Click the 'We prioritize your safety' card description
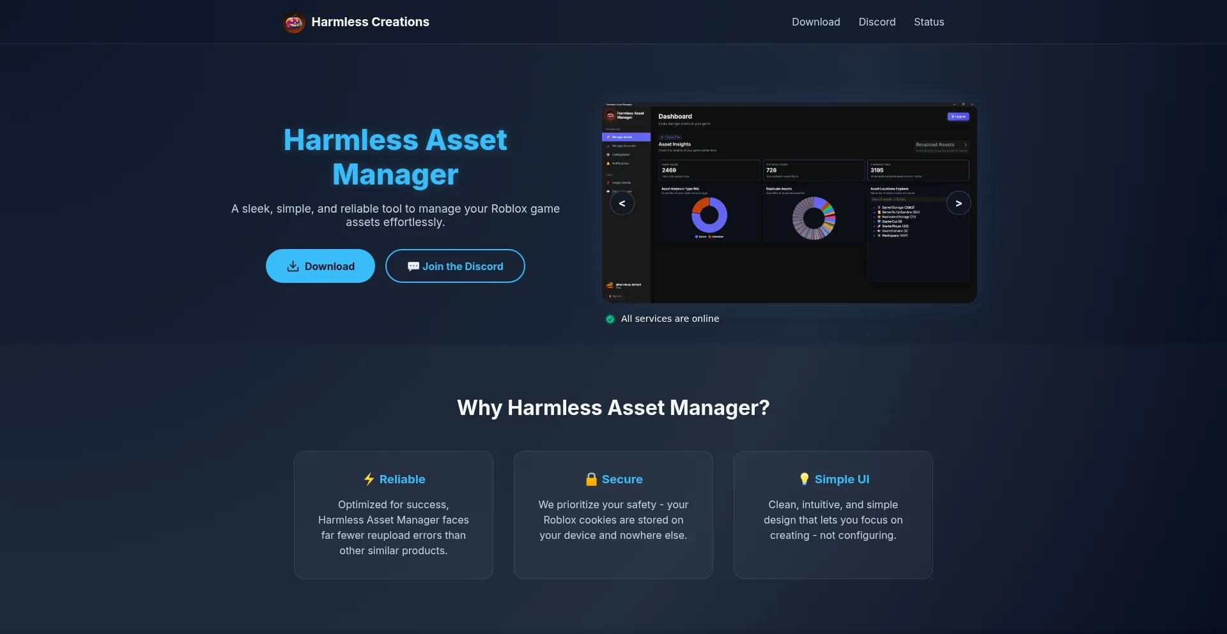This screenshot has height=634, width=1227. [x=613, y=520]
